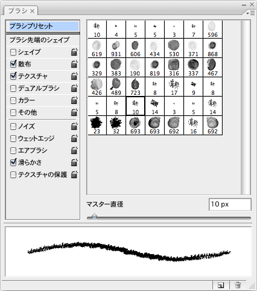257x291 pixels.
Task: Minimize the Brushes panel window
Action: coord(244,5)
